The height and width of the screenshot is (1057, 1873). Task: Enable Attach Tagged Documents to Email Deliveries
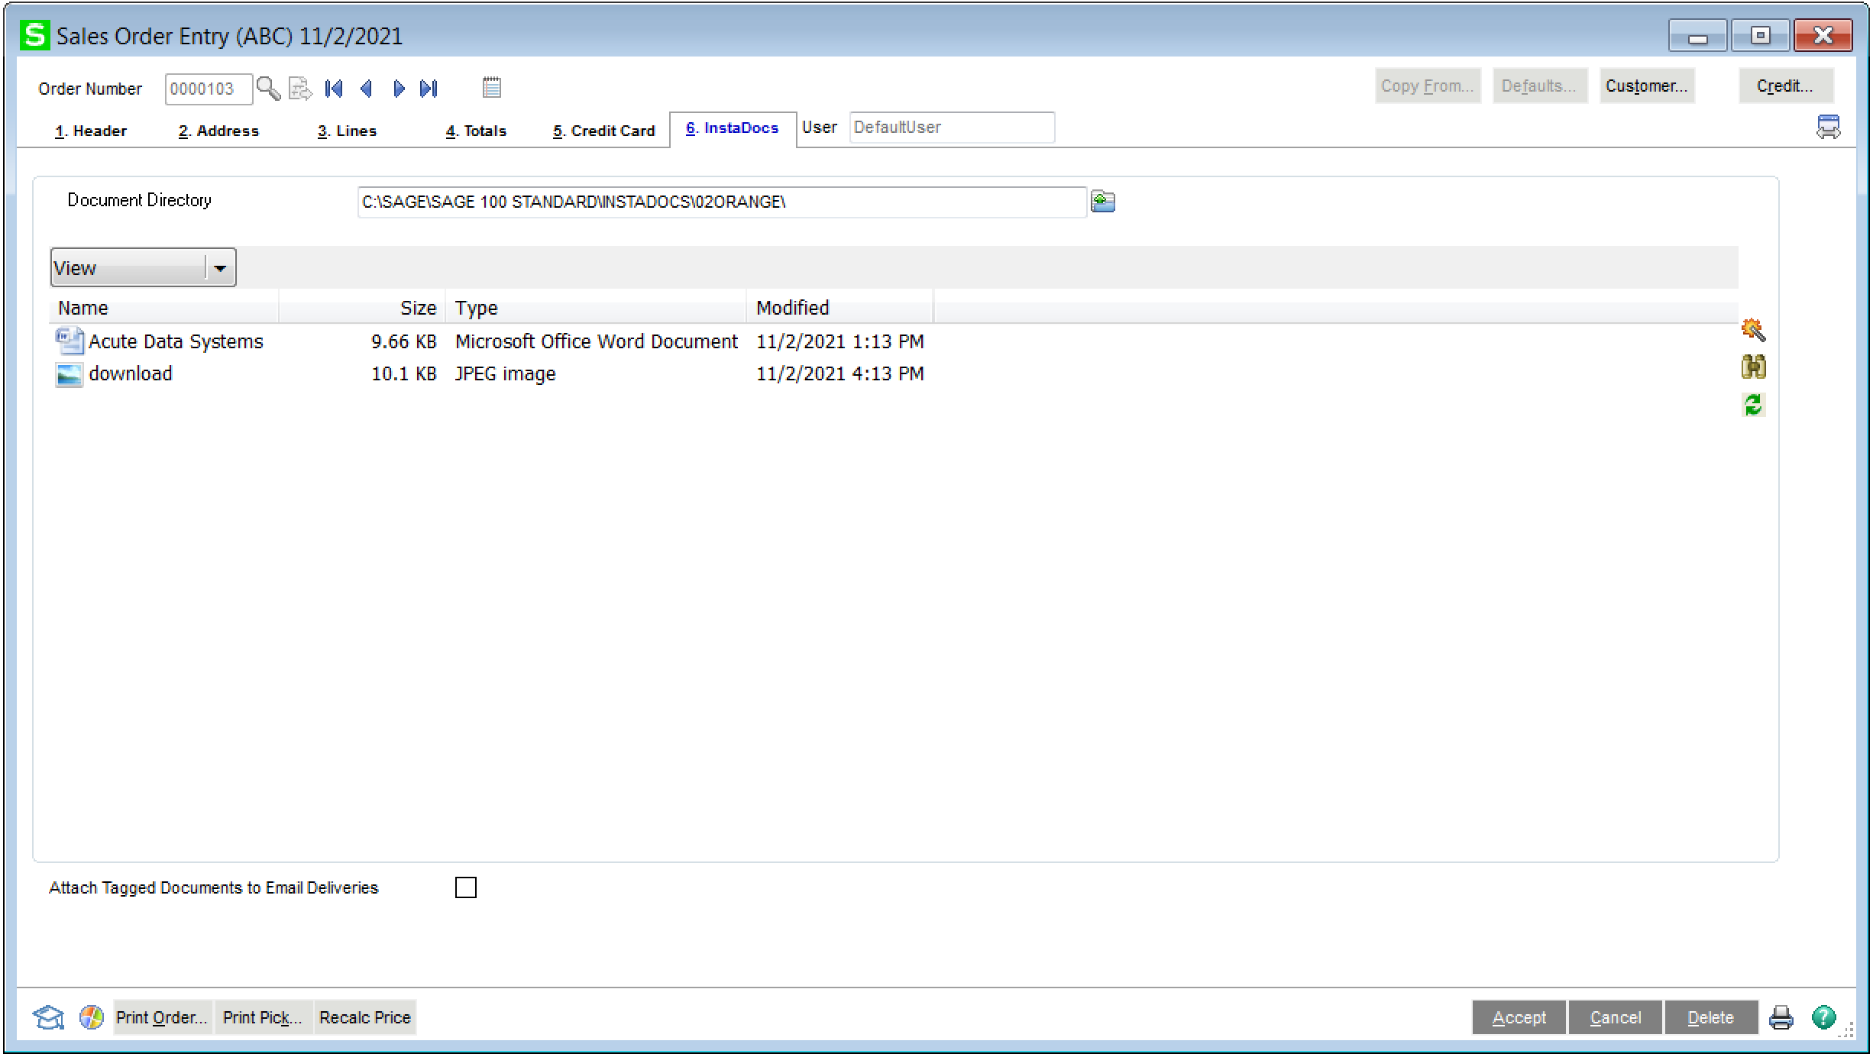coord(465,887)
